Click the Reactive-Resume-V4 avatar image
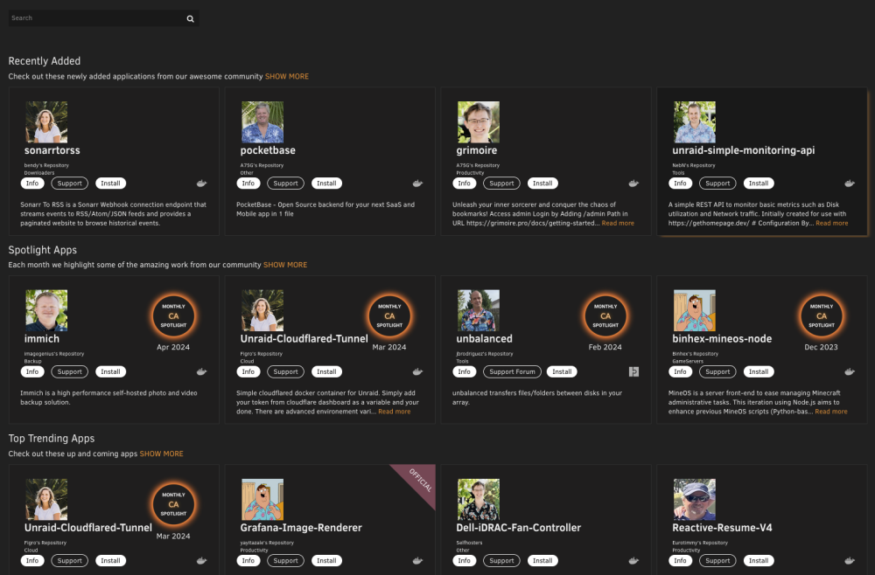 (694, 499)
